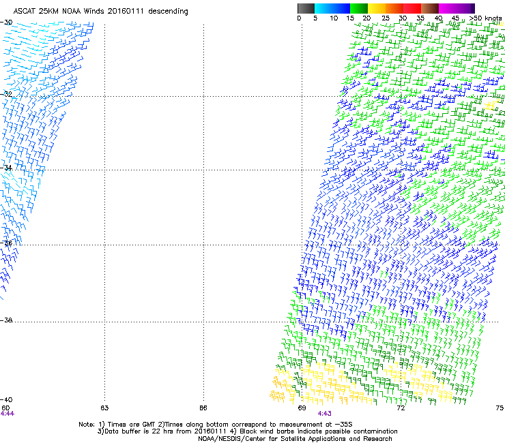Click the purple '4:43' swath time label

tap(325, 414)
